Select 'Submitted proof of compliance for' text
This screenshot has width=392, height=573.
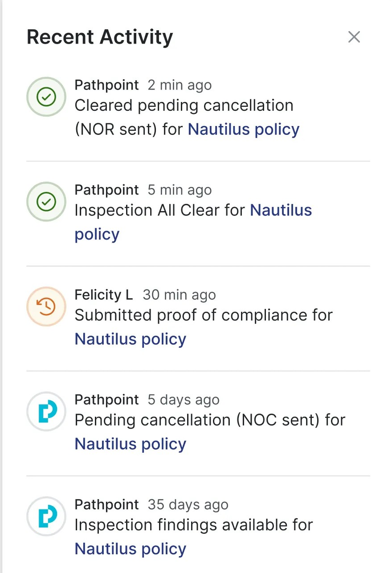coord(204,315)
